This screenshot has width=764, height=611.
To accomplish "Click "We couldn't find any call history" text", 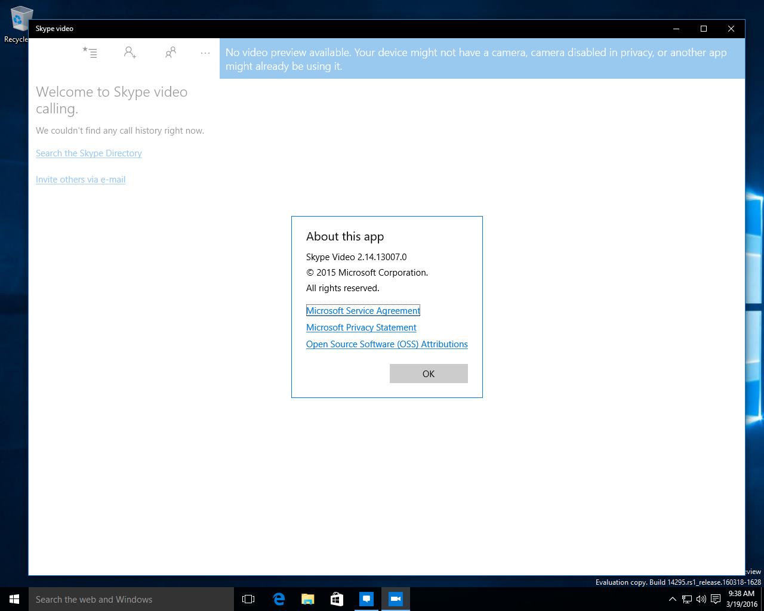I will [120, 131].
